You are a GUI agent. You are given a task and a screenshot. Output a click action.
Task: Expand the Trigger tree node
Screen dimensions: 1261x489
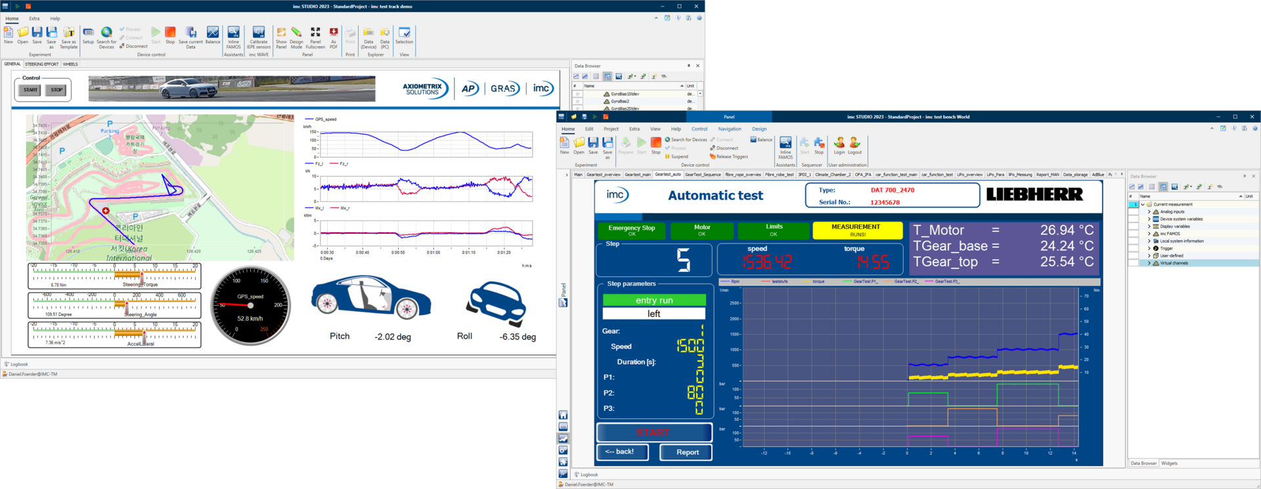[1149, 249]
